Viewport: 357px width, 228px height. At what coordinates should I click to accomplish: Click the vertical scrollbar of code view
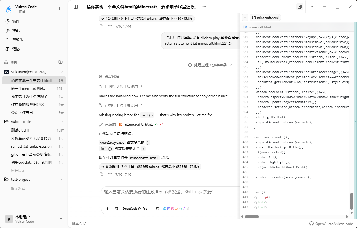pos(351,201)
